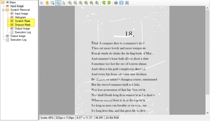Screen dimensions: 210x121
Task: Zoom in with the plus magnifier
Action: click(x=70, y=3)
